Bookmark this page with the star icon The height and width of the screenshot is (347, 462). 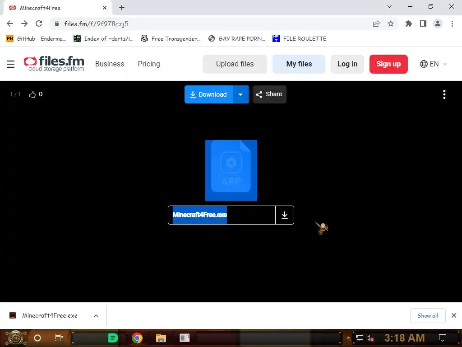click(391, 23)
